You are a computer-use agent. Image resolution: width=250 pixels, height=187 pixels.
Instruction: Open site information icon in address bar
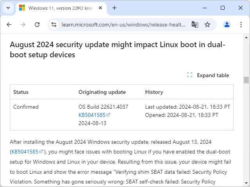pos(55,25)
